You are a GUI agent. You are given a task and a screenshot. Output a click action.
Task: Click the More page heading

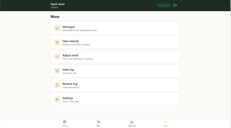[55, 17]
